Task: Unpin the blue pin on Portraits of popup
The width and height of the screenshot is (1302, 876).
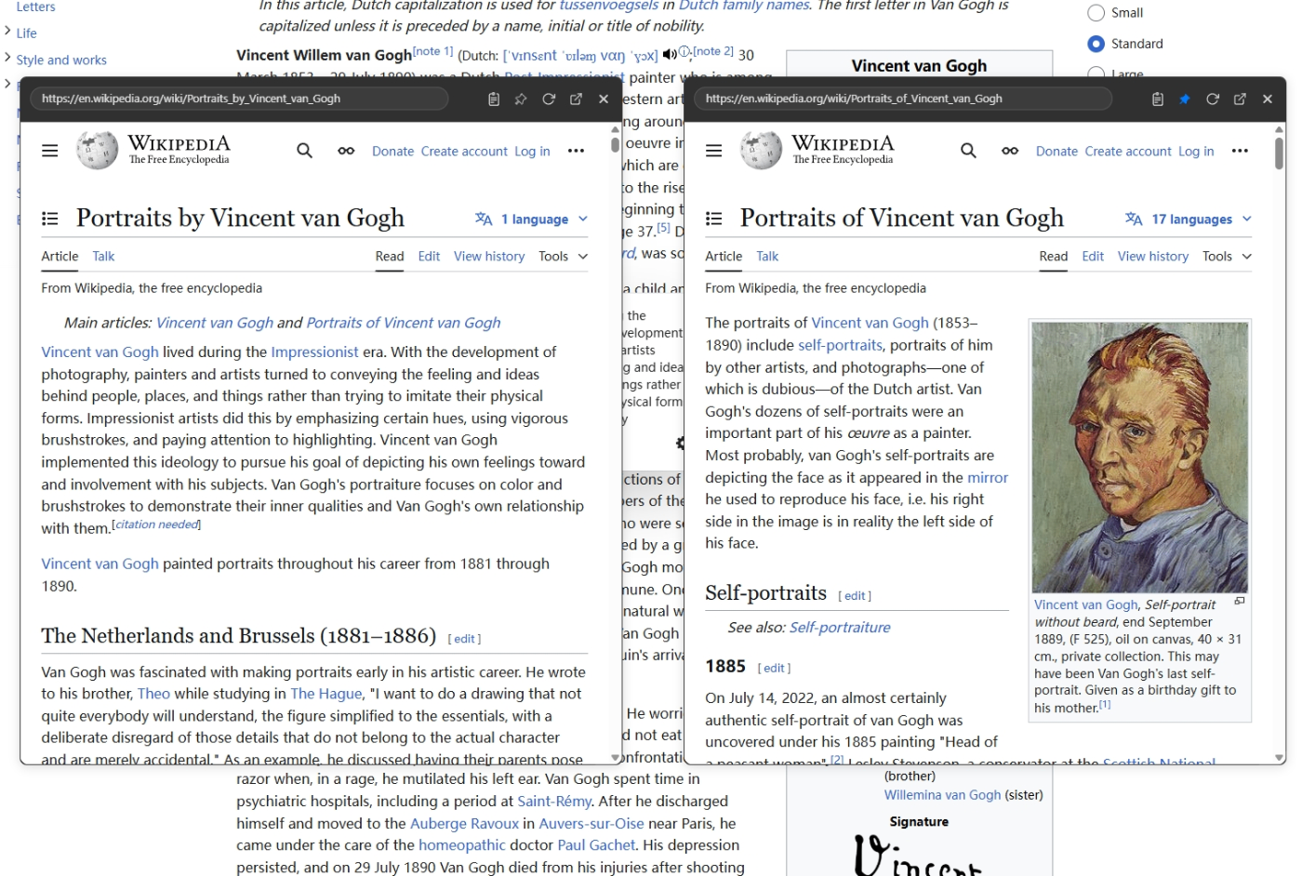Action: [1185, 99]
